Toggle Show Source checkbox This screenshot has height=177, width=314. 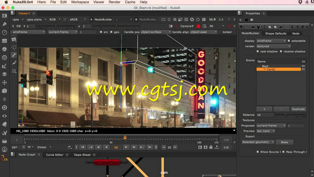click(258, 152)
